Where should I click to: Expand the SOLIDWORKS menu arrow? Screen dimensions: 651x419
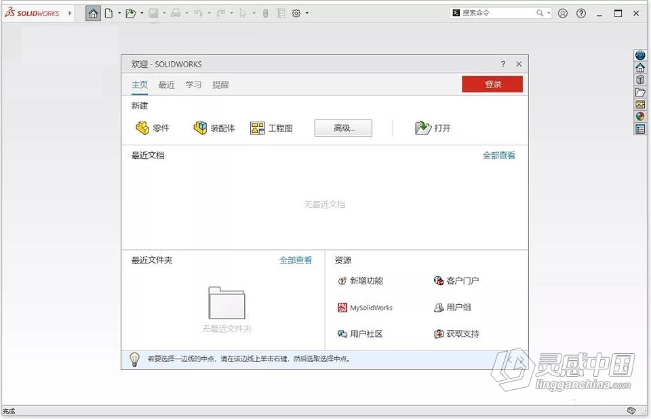tap(70, 14)
